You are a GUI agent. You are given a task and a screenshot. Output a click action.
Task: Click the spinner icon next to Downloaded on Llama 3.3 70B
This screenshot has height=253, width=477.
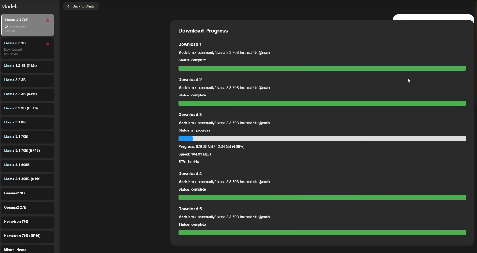click(x=6, y=26)
